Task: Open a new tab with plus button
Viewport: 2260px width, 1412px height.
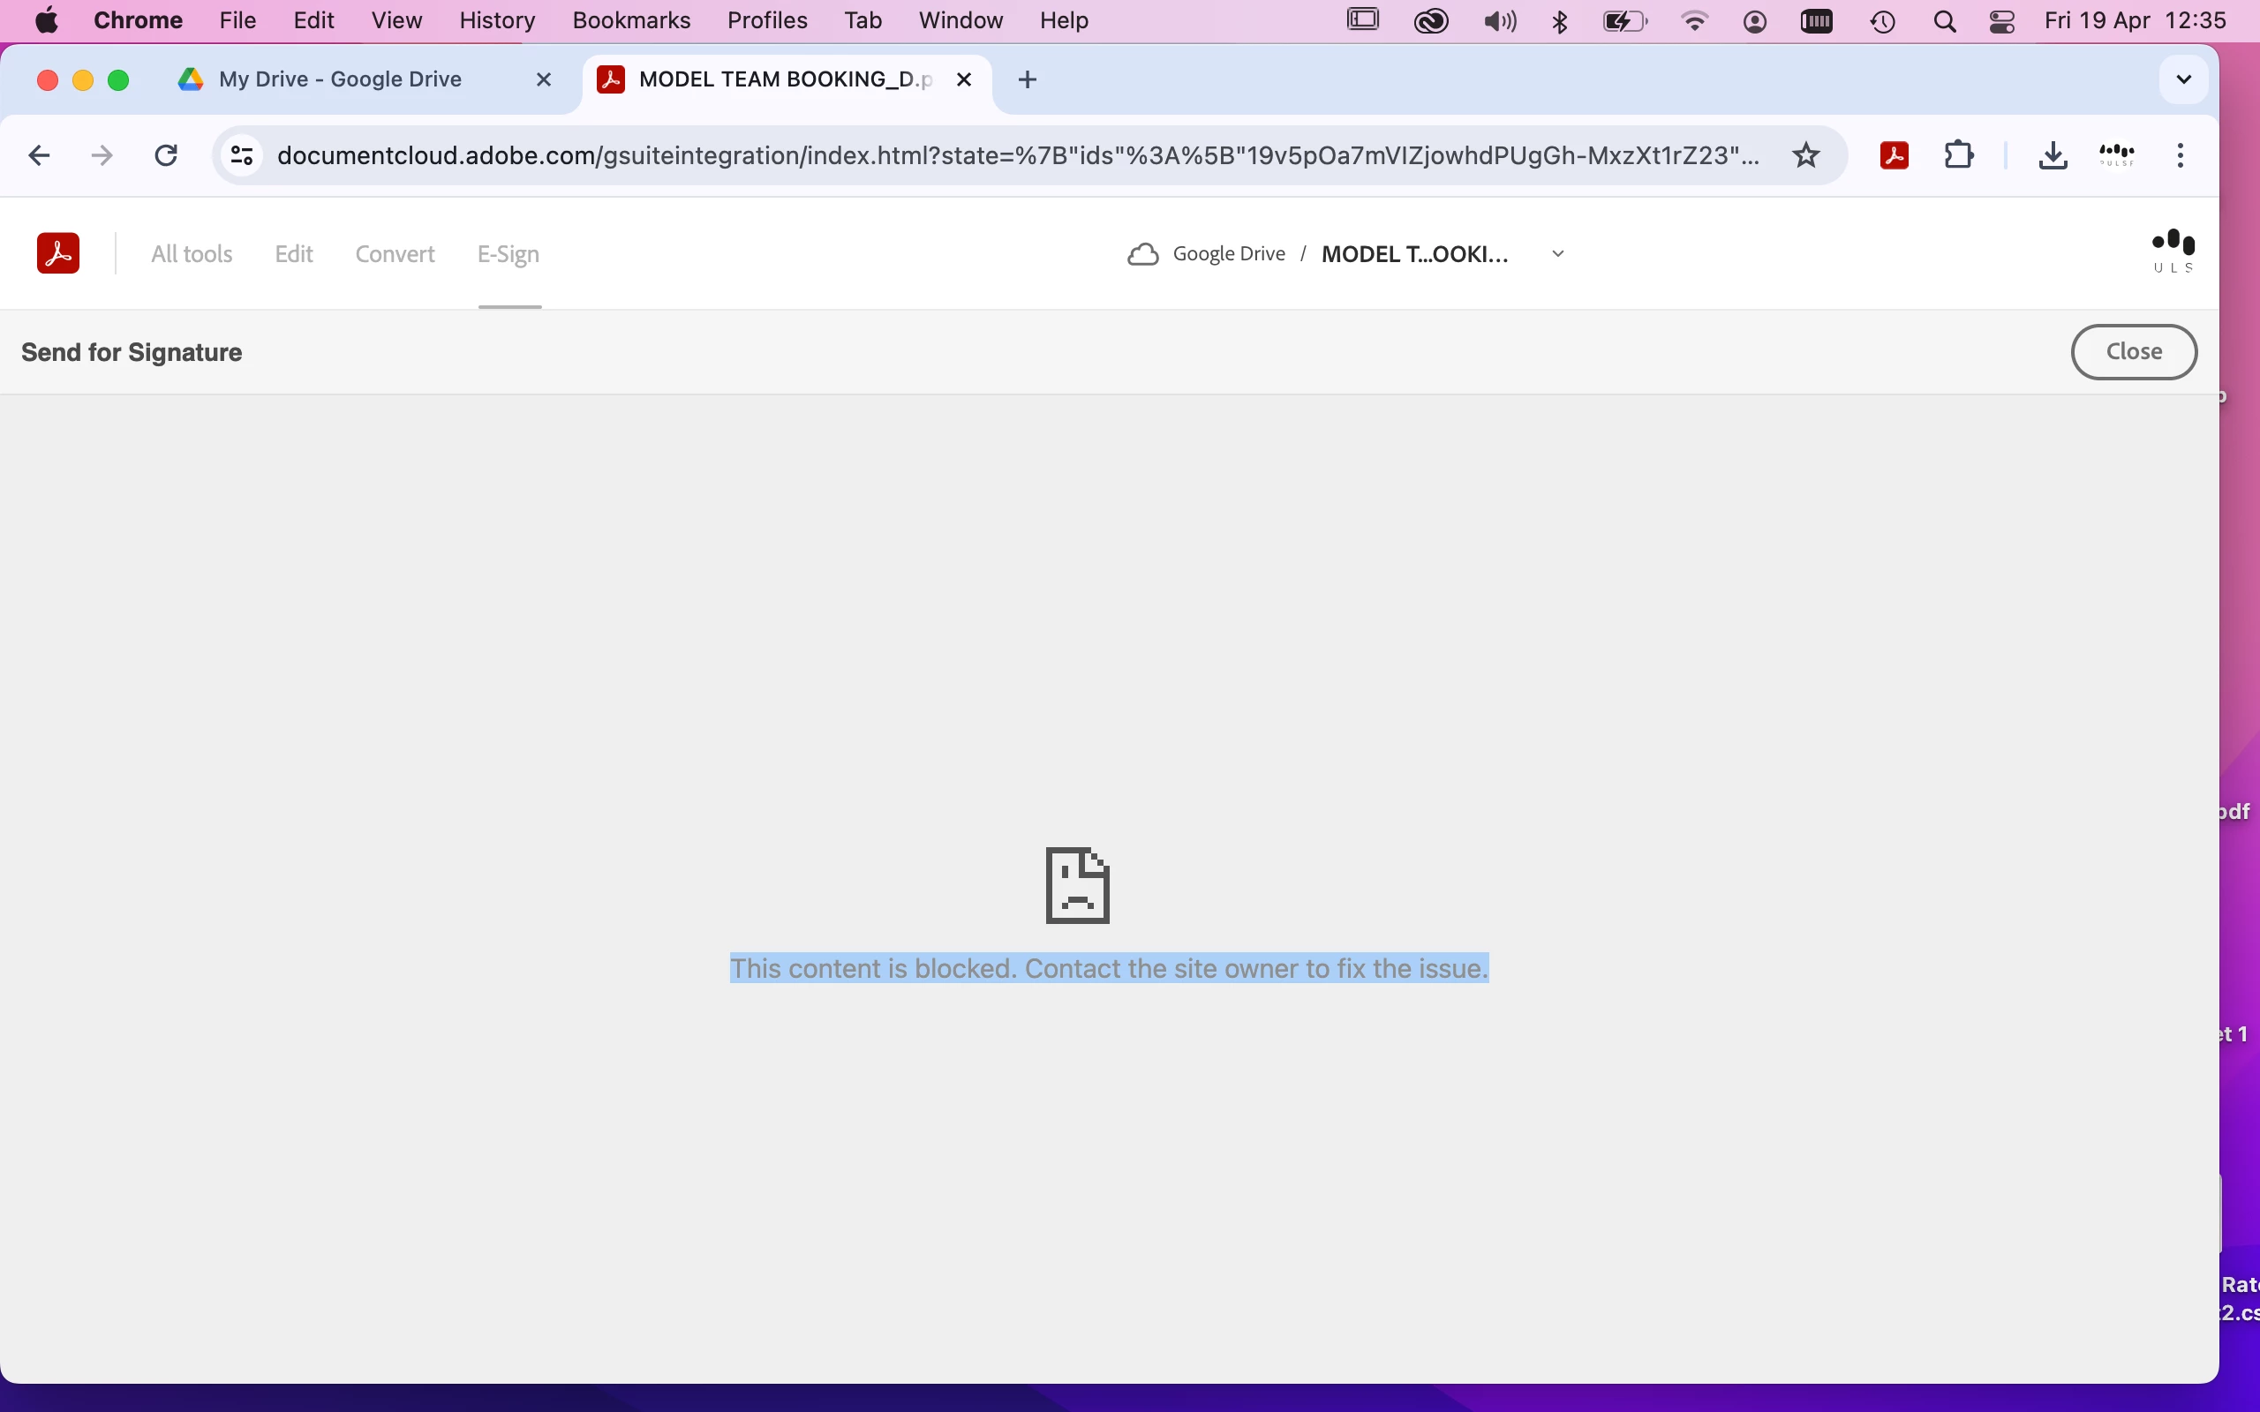Action: pos(1028,79)
